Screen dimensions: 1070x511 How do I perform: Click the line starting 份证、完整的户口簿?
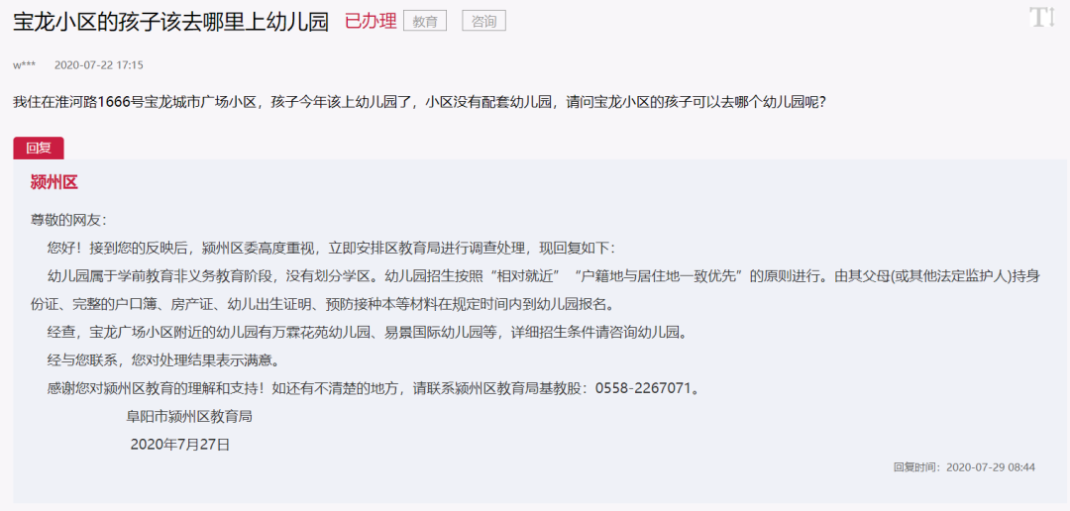tap(324, 304)
